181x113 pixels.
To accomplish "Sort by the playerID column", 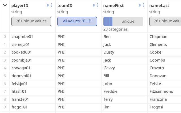I will 48,5.
